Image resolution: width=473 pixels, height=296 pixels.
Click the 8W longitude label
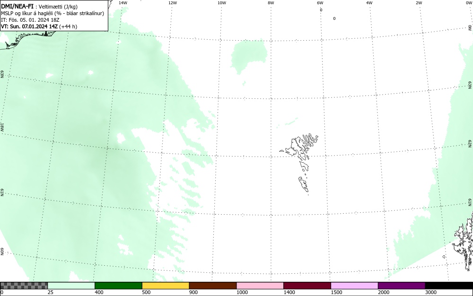[x=271, y=3]
